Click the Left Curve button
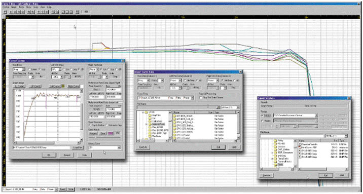363x194 pixels. click(55, 86)
